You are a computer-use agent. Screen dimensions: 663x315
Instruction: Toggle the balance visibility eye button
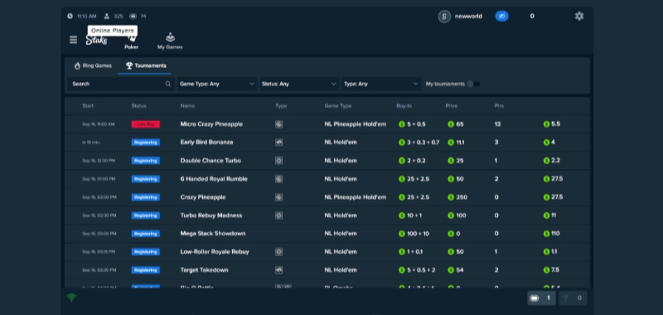[501, 16]
